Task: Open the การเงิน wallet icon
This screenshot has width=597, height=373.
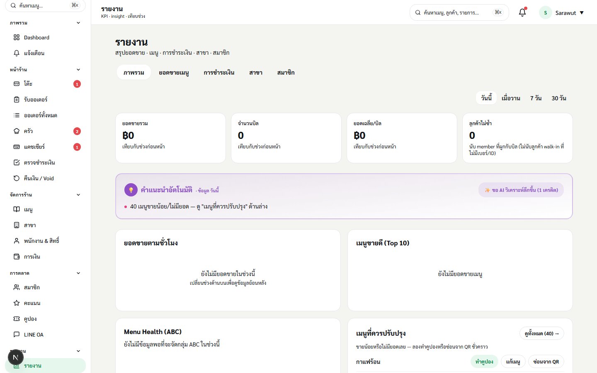Action: tap(17, 257)
